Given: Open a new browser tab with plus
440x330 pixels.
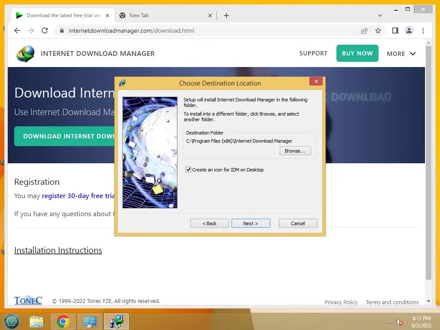Looking at the screenshot, I should point(226,15).
